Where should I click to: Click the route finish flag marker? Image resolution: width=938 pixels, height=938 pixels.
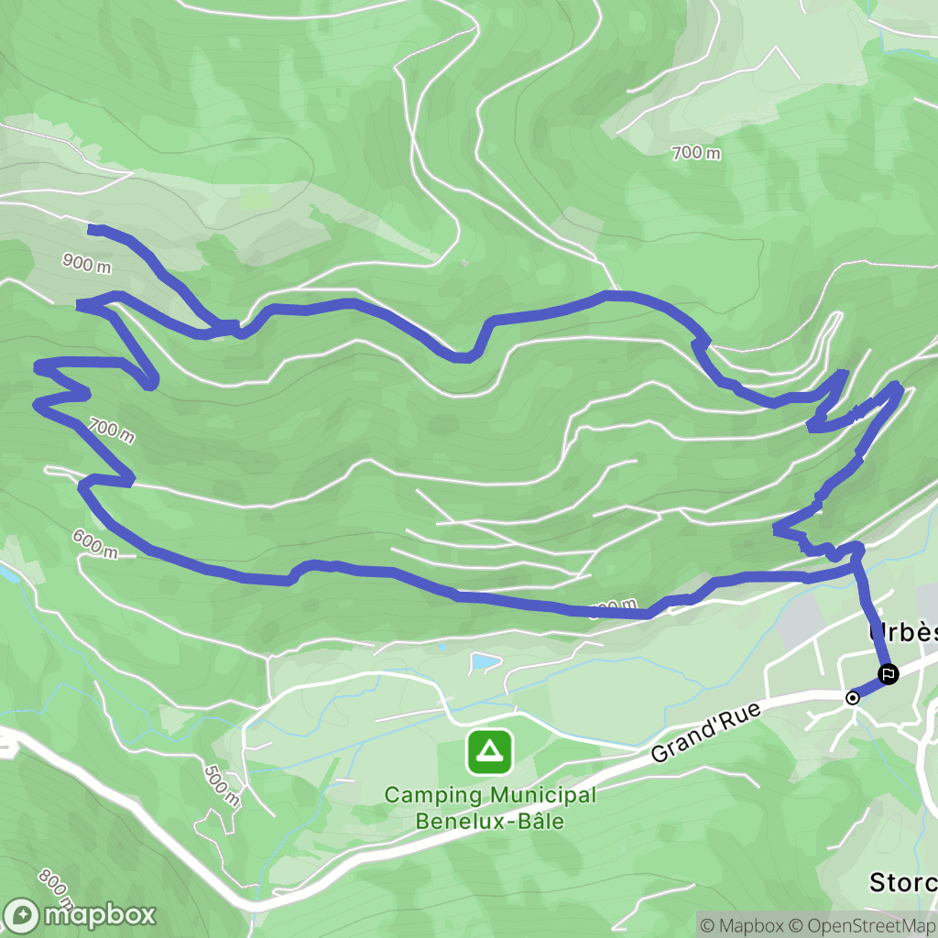889,674
